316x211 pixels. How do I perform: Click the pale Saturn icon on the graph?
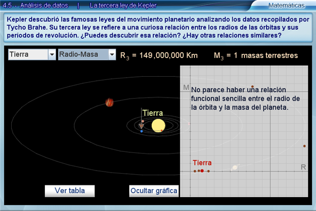(x=235, y=167)
